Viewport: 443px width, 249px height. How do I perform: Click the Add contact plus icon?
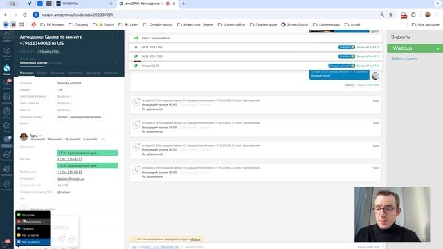(x=24, y=209)
